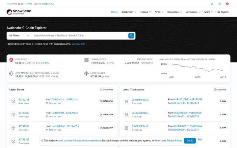Open block hash 0xd3efd9df...53ee7063c
The height and width of the screenshot is (148, 237).
point(65,113)
